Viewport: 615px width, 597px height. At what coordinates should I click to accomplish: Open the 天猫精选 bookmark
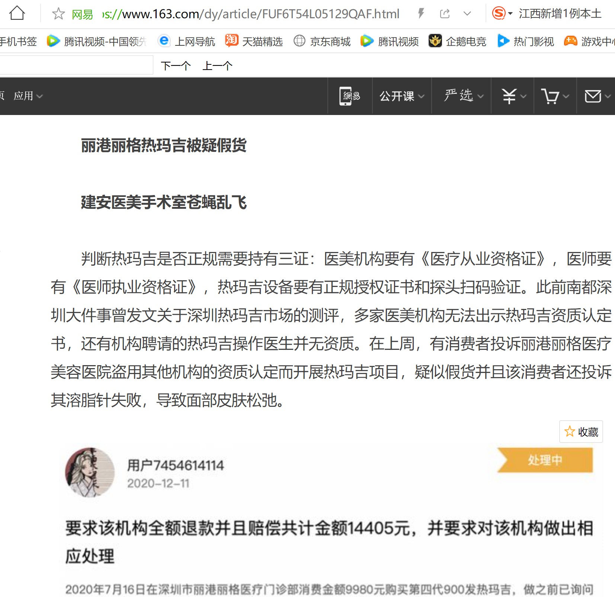254,41
